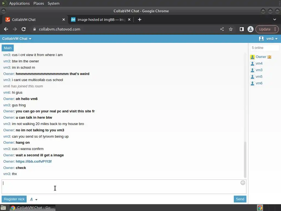Open the Chrome profile avatar

(250, 29)
